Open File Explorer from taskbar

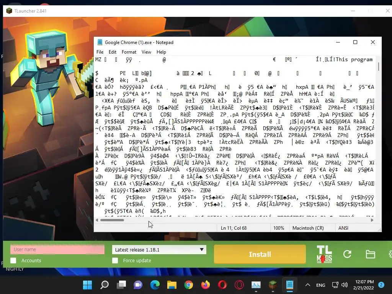click(x=172, y=285)
